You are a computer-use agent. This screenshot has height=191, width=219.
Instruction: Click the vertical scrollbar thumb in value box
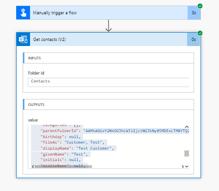[187, 153]
